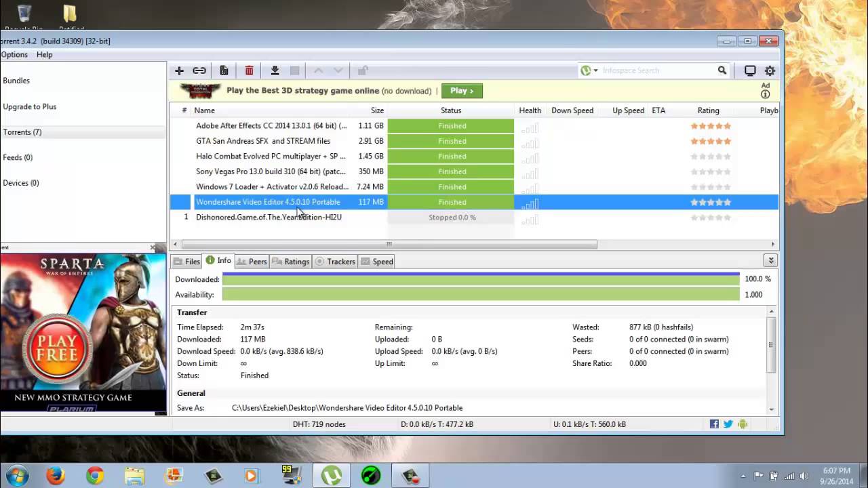Click health bars icon for Wondershare row
The width and height of the screenshot is (868, 488).
pyautogui.click(x=530, y=203)
